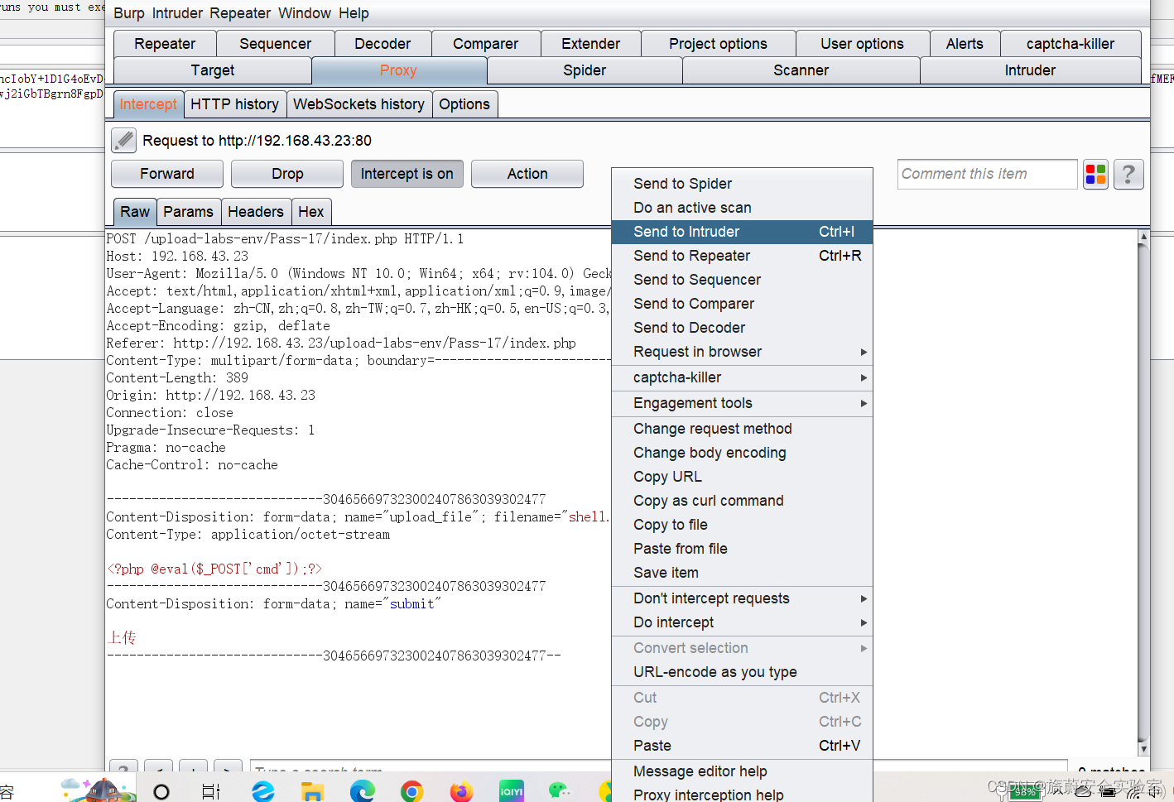
Task: Open the User options tab
Action: [862, 44]
